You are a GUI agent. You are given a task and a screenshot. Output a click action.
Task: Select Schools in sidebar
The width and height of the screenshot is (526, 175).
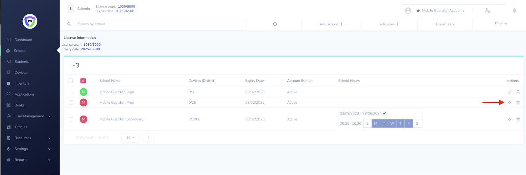coord(20,51)
